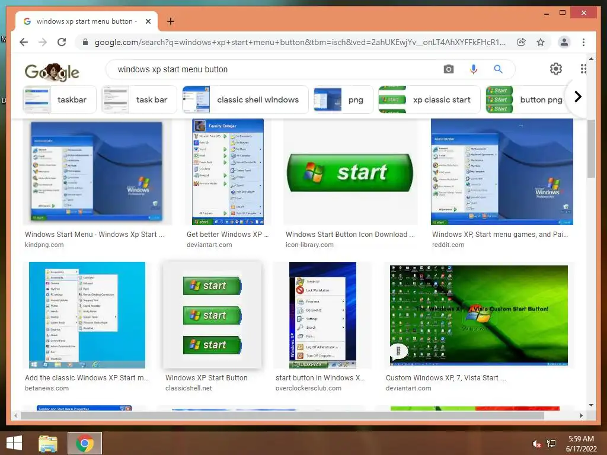Click the scroll down arrow

click(591, 405)
